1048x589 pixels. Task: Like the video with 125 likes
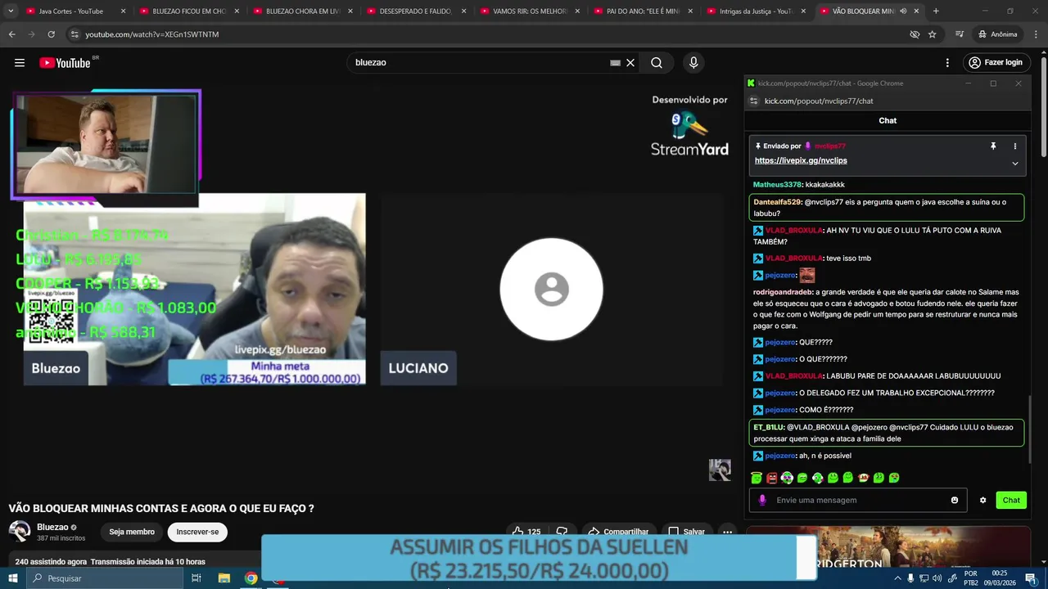point(526,532)
